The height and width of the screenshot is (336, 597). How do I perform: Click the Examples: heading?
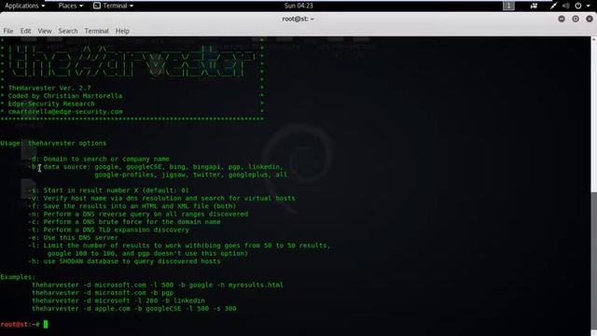[18, 277]
